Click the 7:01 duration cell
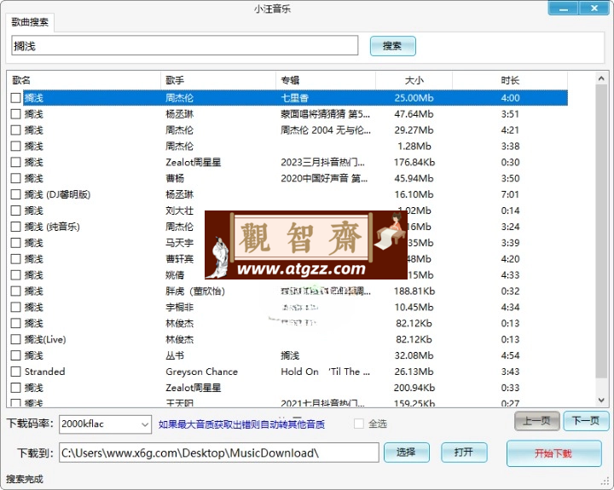Image resolution: width=614 pixels, height=490 pixels. pyautogui.click(x=510, y=194)
